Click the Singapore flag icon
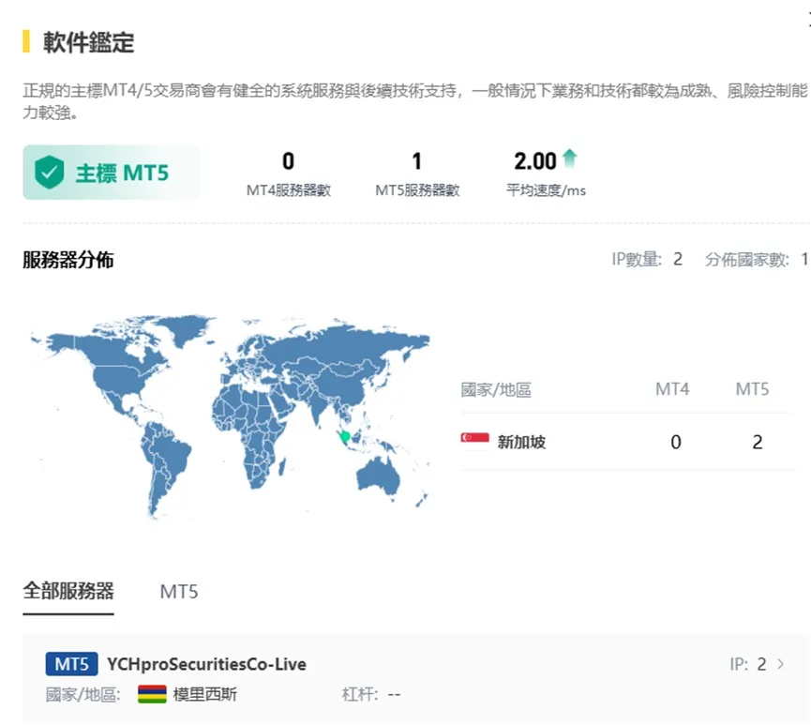811x725 pixels. [x=474, y=442]
